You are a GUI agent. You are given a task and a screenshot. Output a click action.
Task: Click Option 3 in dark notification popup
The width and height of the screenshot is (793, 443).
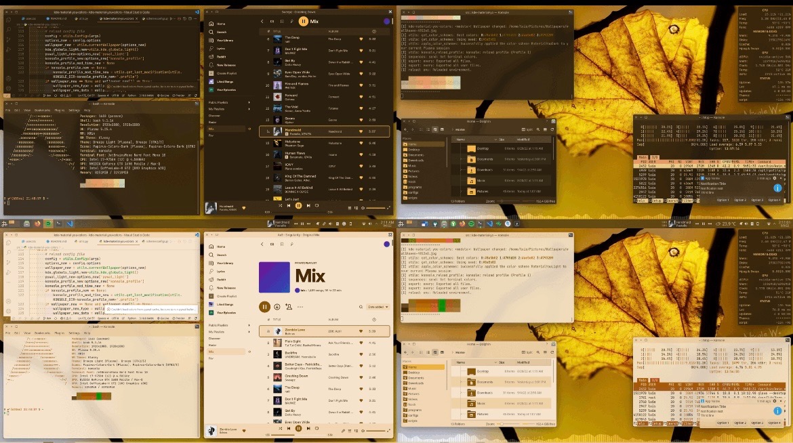(x=757, y=200)
